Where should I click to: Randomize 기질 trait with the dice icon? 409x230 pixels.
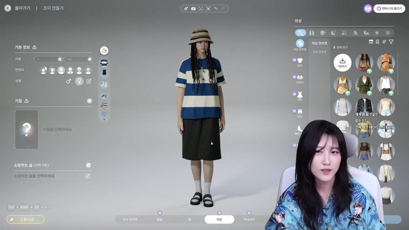(89, 101)
